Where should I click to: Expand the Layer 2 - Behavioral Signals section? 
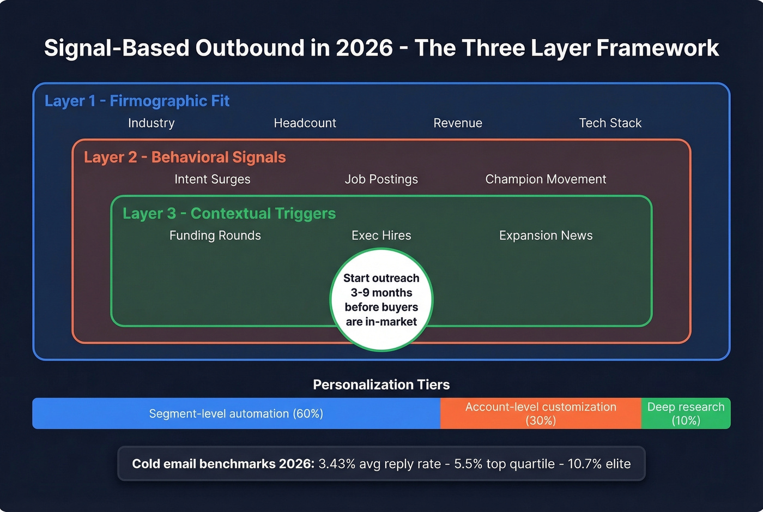(x=185, y=157)
